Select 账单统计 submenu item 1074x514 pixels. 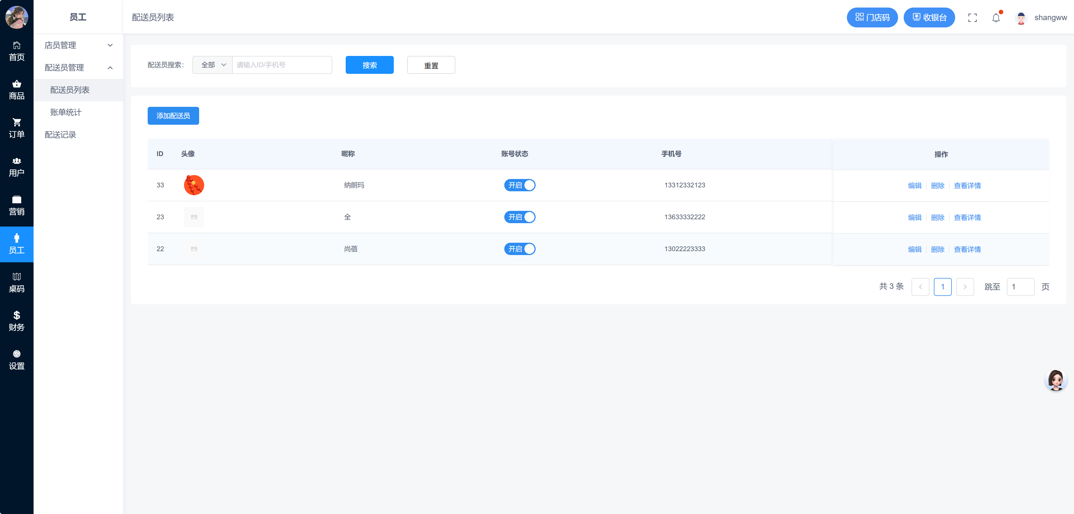click(66, 112)
